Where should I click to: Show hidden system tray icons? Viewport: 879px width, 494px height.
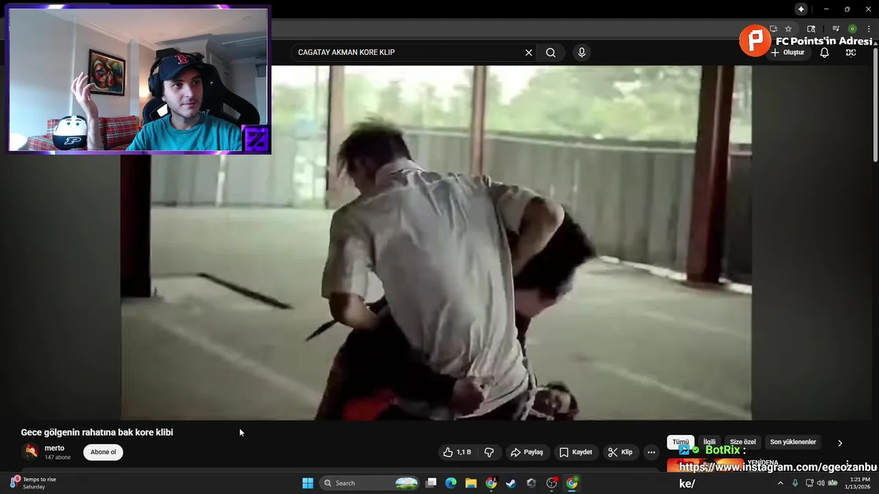pyautogui.click(x=780, y=483)
